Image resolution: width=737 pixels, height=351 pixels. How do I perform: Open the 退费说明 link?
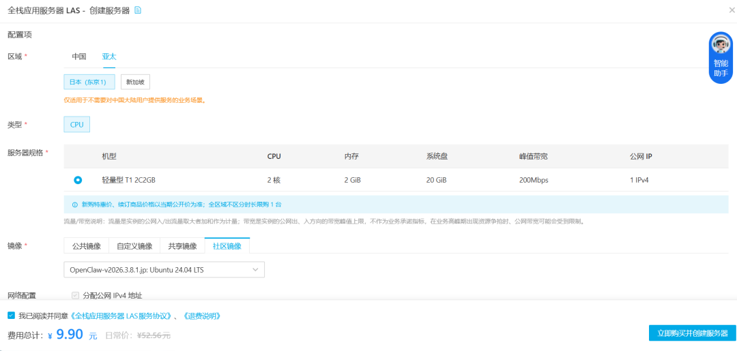[202, 316]
